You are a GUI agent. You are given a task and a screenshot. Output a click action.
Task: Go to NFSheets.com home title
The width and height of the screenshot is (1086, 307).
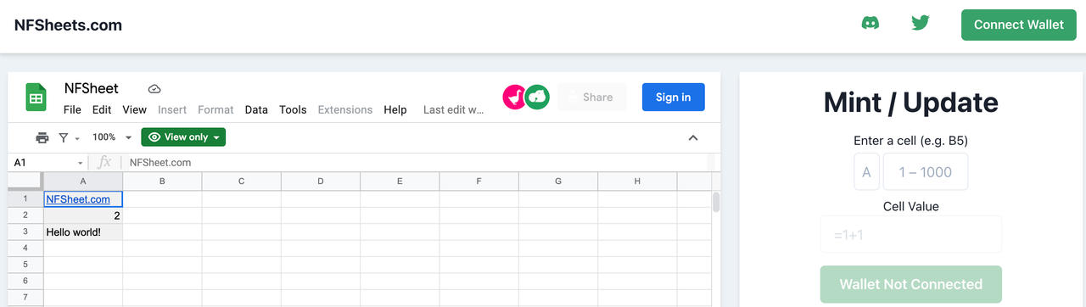point(68,25)
